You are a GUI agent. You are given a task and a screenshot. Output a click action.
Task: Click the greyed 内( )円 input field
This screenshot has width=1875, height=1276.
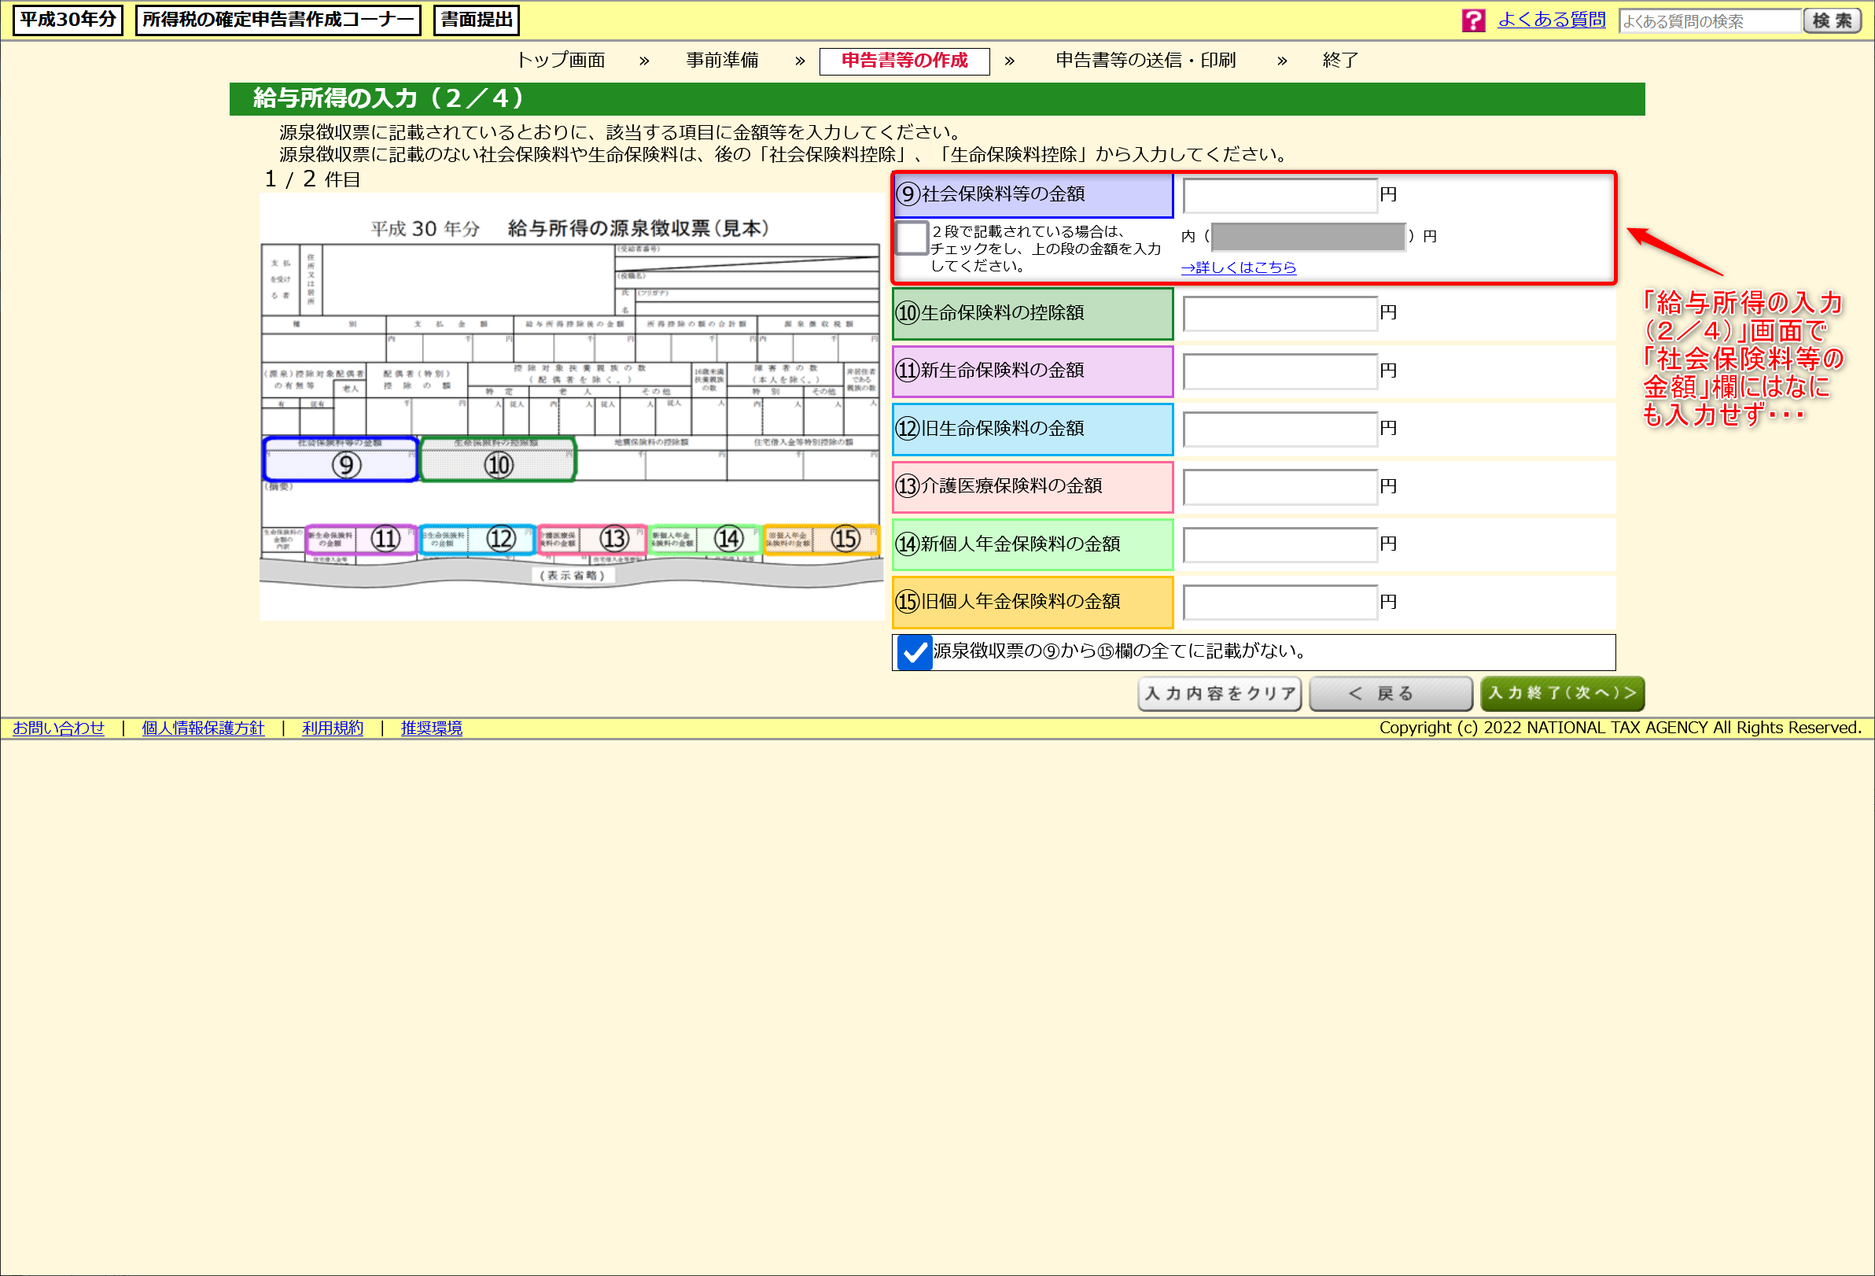pyautogui.click(x=1308, y=237)
